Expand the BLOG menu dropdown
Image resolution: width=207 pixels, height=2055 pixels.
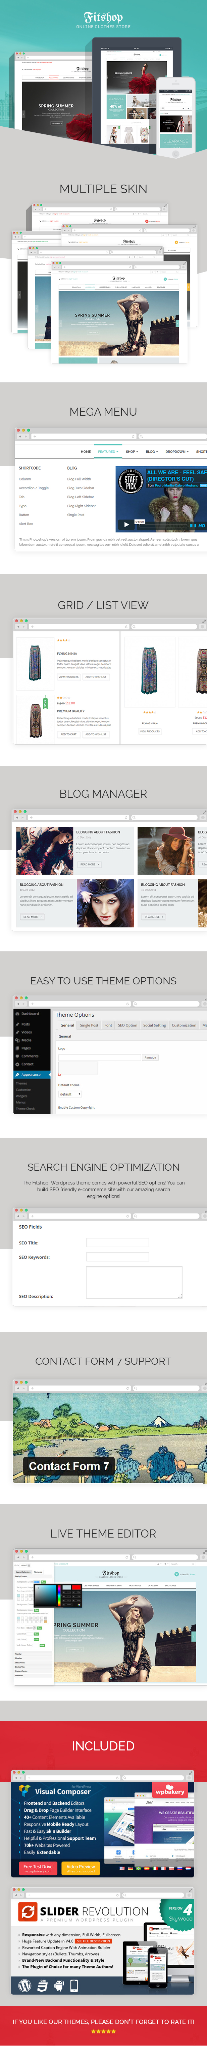point(152,451)
